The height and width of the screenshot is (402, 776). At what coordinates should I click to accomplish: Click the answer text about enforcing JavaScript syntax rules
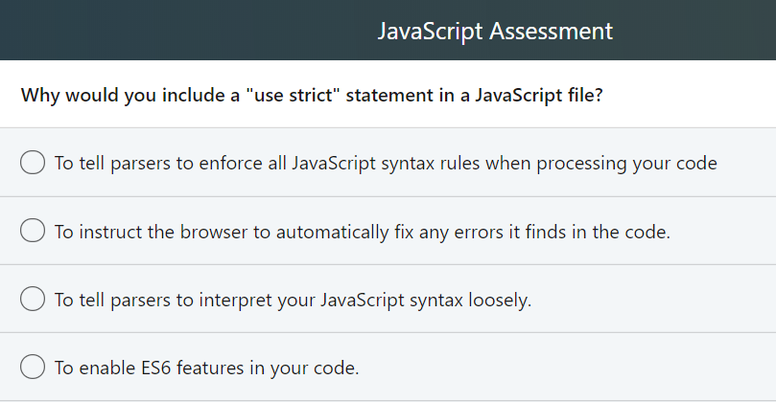point(386,163)
